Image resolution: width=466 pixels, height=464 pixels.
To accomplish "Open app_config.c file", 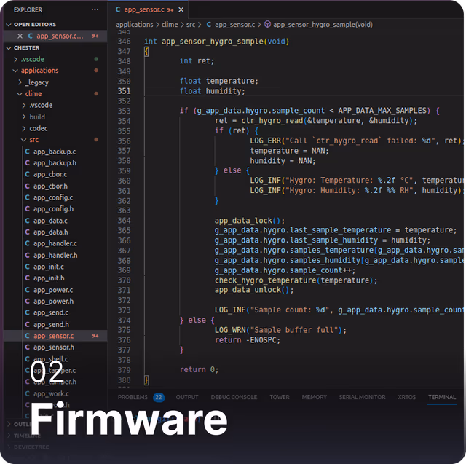I will coord(53,197).
